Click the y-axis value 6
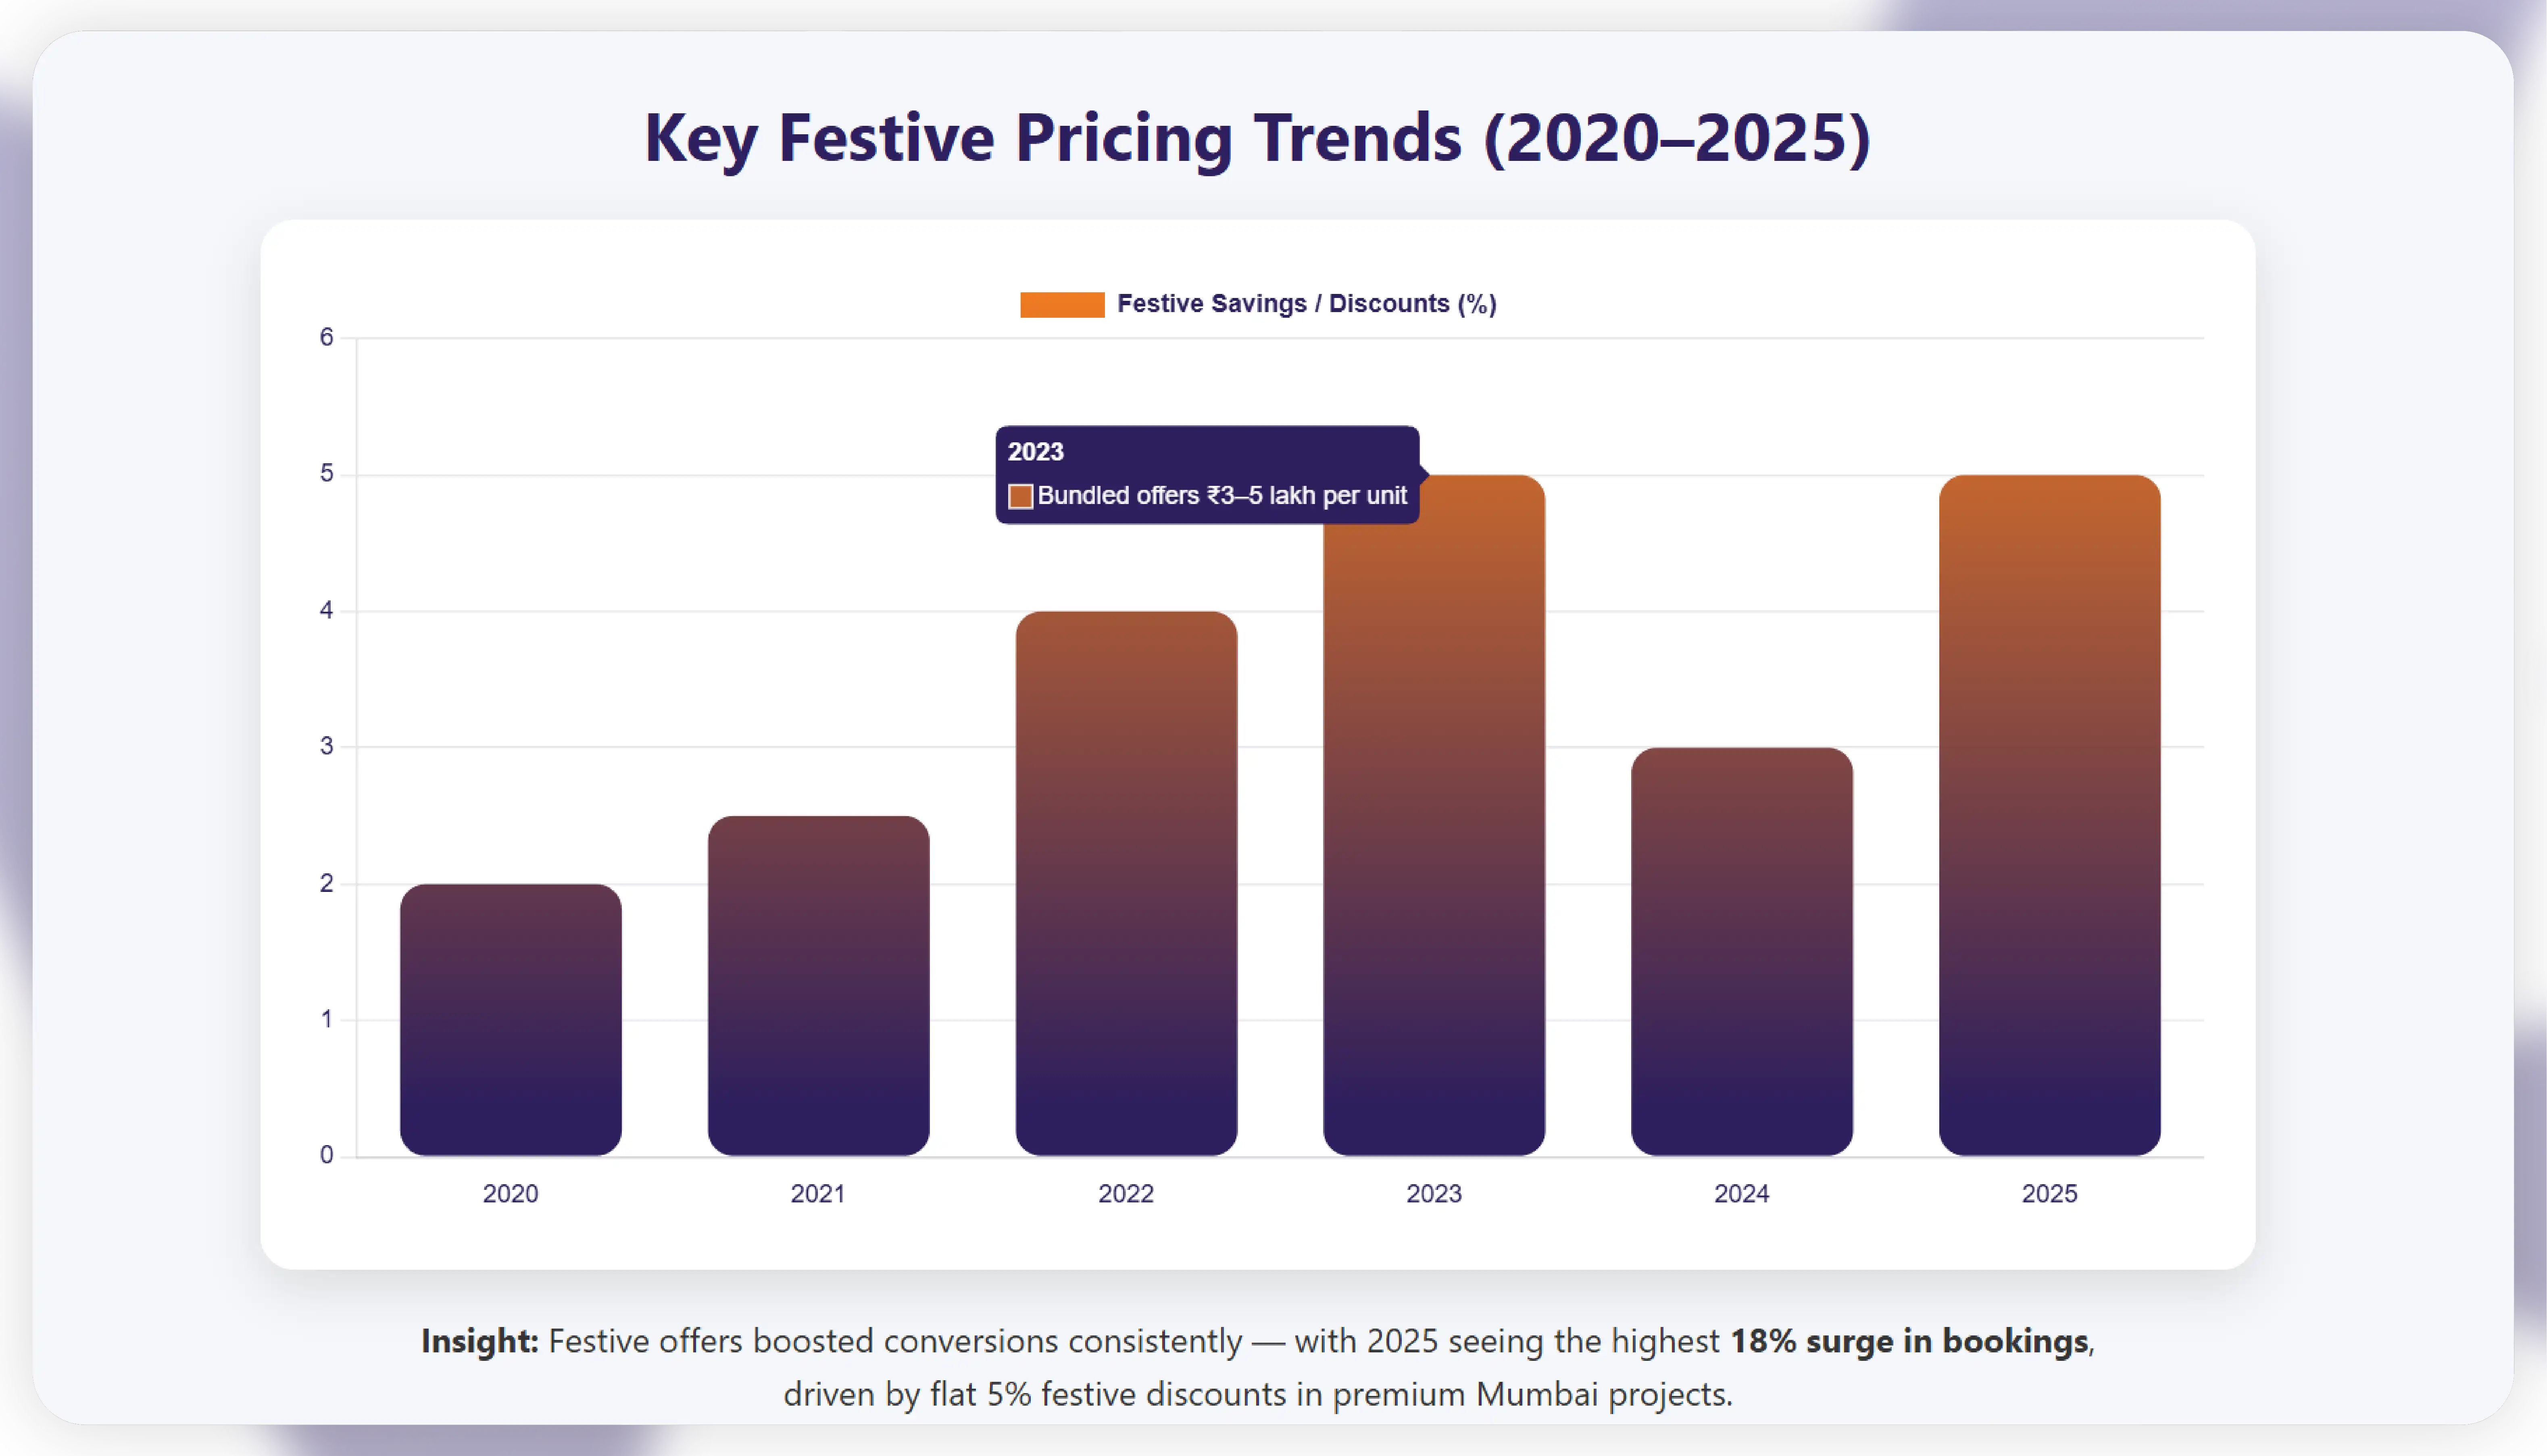2547x1456 pixels. pos(326,337)
